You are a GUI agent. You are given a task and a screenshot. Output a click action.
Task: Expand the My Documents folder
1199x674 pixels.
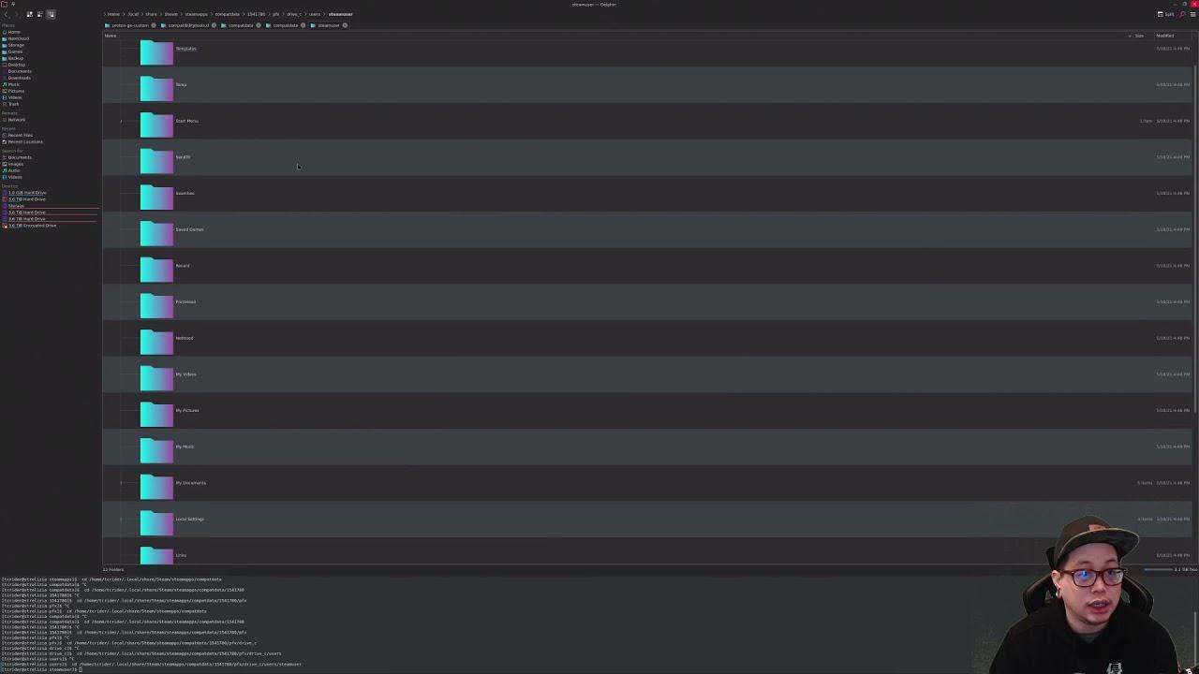click(121, 483)
